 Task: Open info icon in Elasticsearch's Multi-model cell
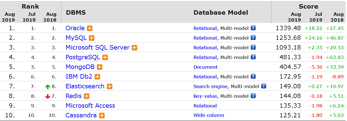[264, 86]
